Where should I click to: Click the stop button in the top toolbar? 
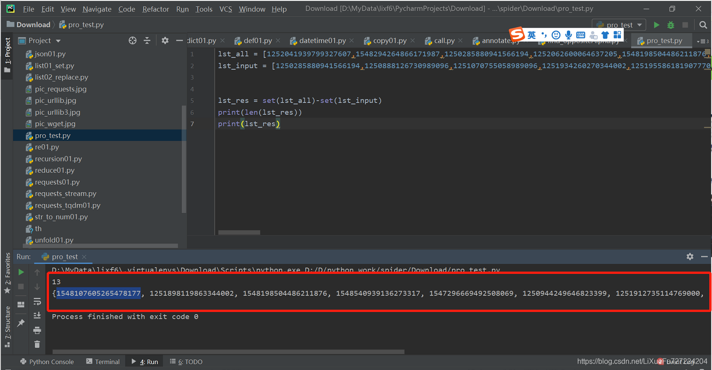(x=685, y=25)
